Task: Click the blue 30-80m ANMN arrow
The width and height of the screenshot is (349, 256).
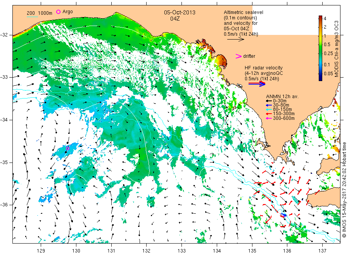Action: 269,105
